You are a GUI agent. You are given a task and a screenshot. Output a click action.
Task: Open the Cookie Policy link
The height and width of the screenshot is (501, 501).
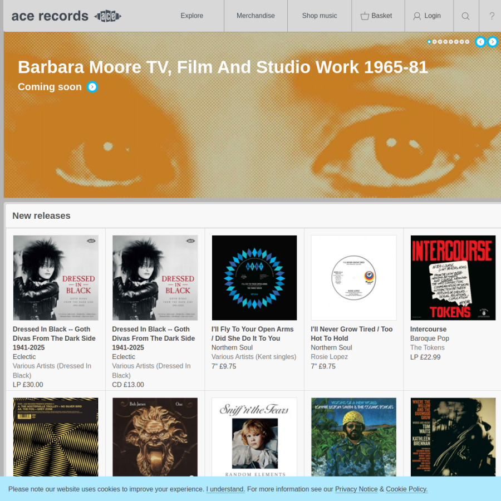[x=407, y=489]
